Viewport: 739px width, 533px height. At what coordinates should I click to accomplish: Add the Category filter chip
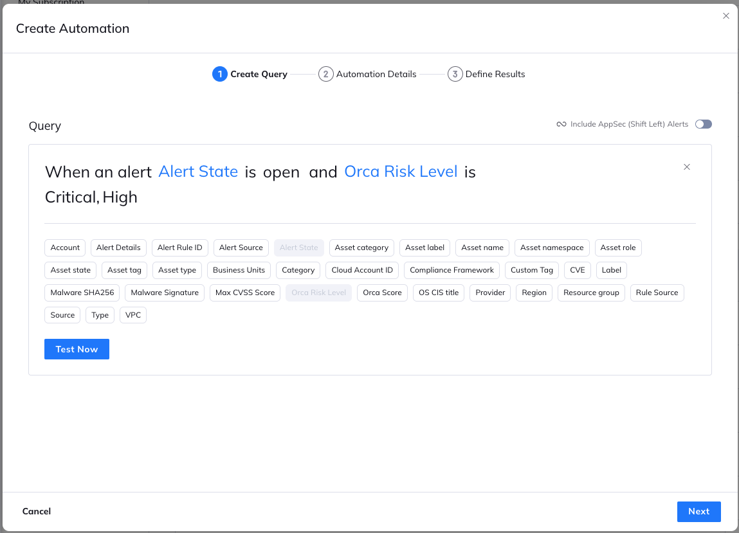298,270
